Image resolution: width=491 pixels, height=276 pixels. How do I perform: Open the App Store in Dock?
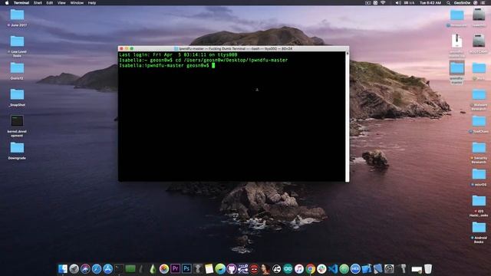(x=107, y=269)
